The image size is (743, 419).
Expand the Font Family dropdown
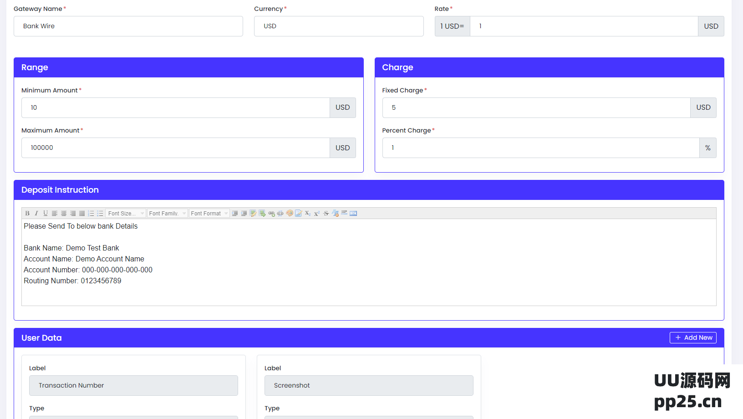167,213
